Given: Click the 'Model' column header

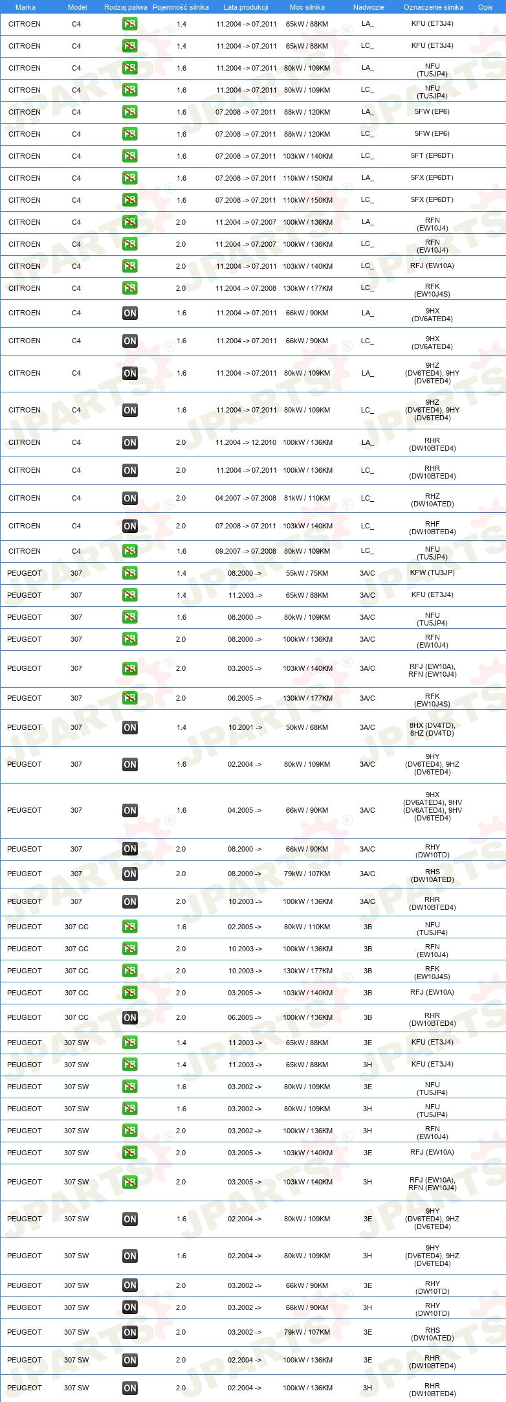Looking at the screenshot, I should coord(77,7).
